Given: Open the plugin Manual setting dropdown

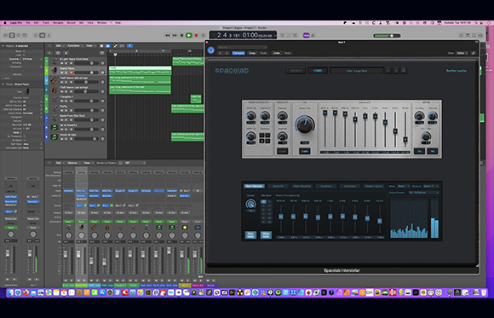Looking at the screenshot, I should (242, 48).
